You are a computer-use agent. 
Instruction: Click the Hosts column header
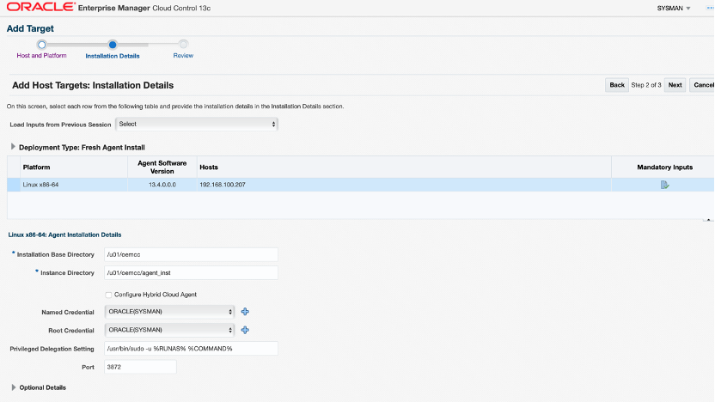pyautogui.click(x=404, y=167)
